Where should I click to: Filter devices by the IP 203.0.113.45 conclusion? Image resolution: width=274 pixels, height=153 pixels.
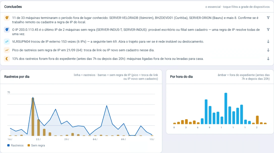click(268, 30)
